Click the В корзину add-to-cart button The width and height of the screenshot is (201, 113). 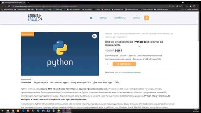click(x=124, y=64)
